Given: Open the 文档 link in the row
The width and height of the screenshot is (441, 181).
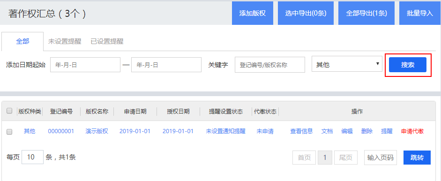Looking at the screenshot, I should click(327, 131).
